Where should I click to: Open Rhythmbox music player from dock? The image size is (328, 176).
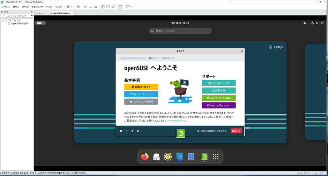click(x=168, y=157)
